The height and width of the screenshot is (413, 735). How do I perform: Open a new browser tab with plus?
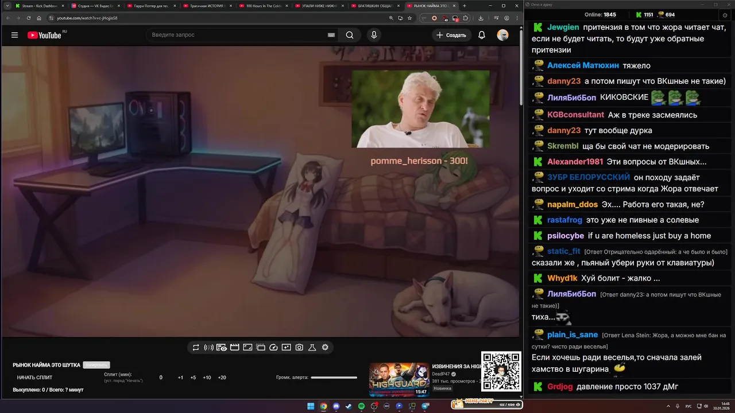465,6
